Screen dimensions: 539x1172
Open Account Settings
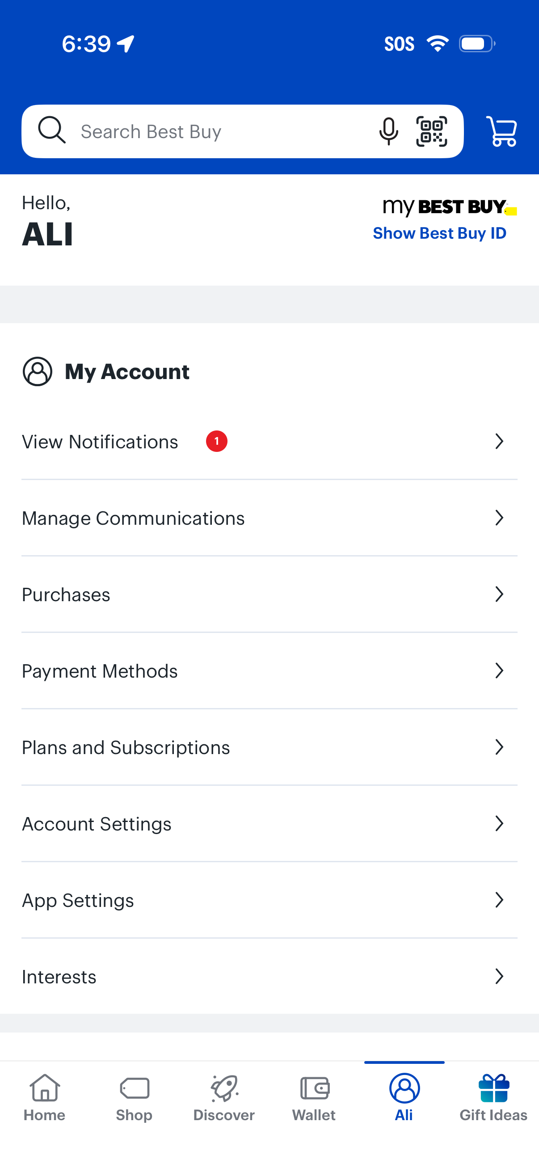pos(97,824)
